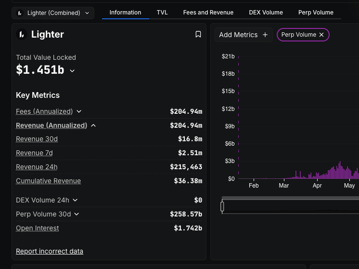359x269 pixels.
Task: Click the Revenue 7d label
Action: point(34,153)
